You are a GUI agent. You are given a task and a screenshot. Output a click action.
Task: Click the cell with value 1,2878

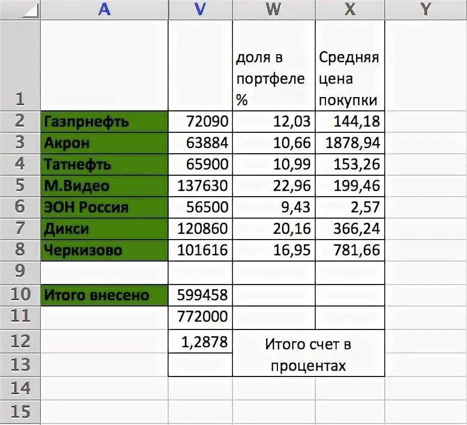(x=200, y=341)
